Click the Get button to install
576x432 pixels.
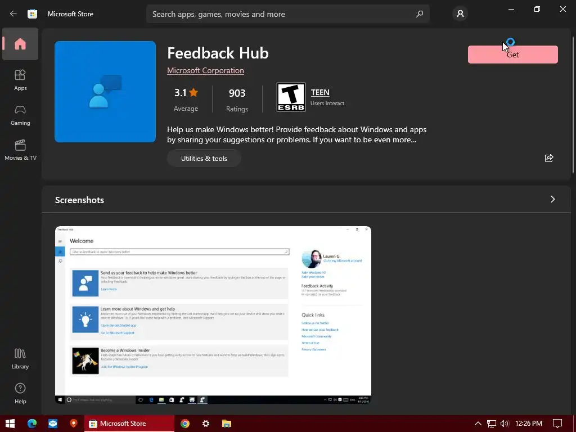click(513, 55)
